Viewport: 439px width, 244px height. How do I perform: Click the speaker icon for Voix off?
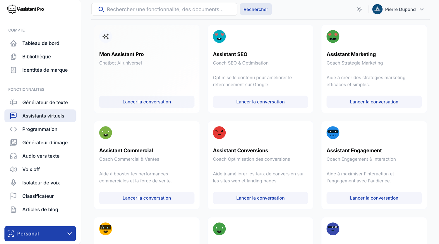pyautogui.click(x=13, y=169)
